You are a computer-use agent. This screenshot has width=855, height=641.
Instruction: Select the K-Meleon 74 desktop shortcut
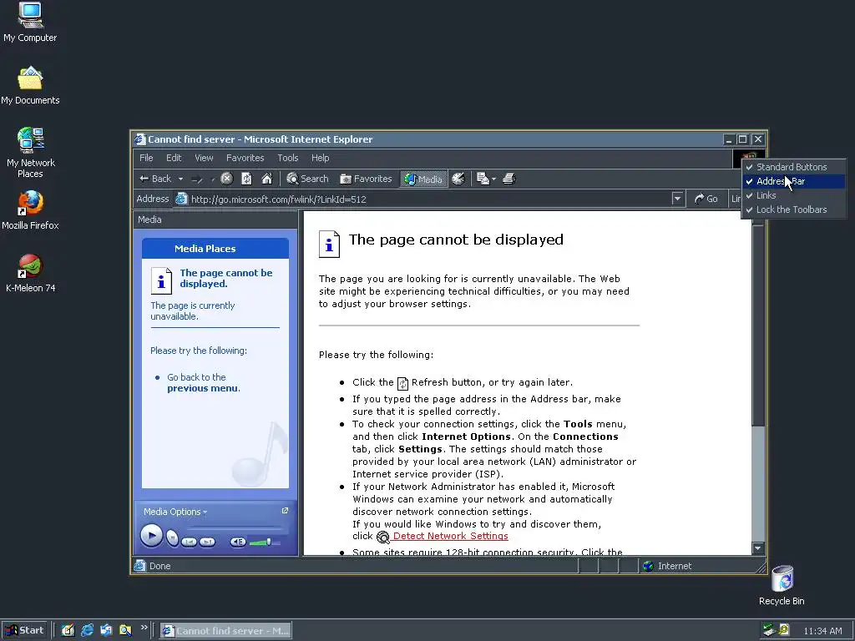click(30, 274)
